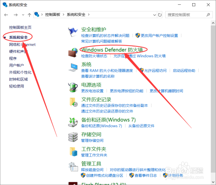Click 释放磁盘空间 link
Viewport: 216px width, 185px height.
coord(92,169)
